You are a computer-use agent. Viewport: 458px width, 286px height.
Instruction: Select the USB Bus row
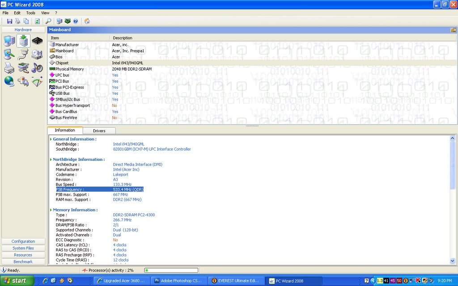click(x=252, y=93)
